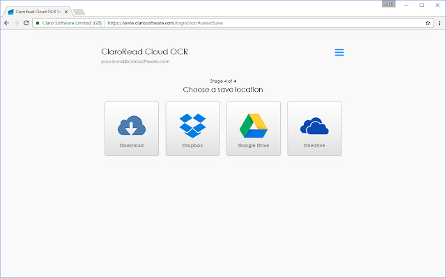Save output to Google Drive

pyautogui.click(x=254, y=129)
